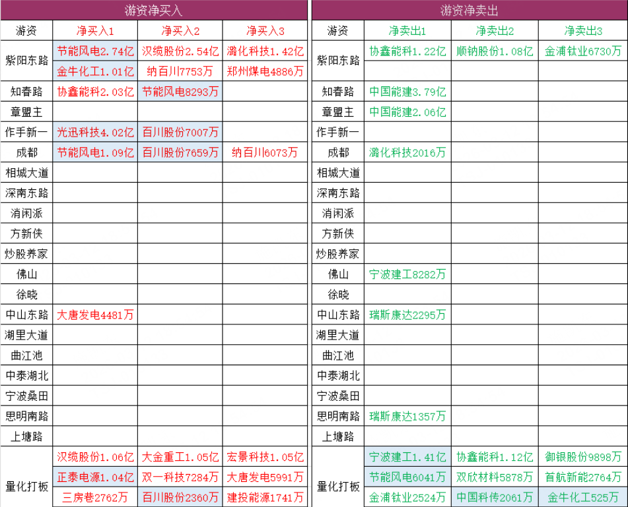The image size is (628, 507).
Task: Select cell 御银股份9898万
Action: tap(583, 457)
